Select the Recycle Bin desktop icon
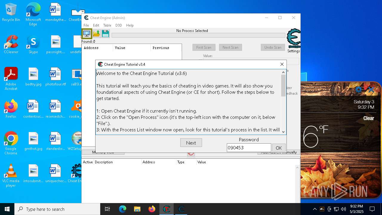The height and width of the screenshot is (215, 382). coord(11,13)
